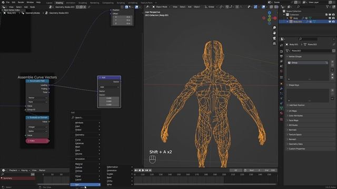Click the Add Rest Position button
This screenshot has width=337, height=189.
296,105
